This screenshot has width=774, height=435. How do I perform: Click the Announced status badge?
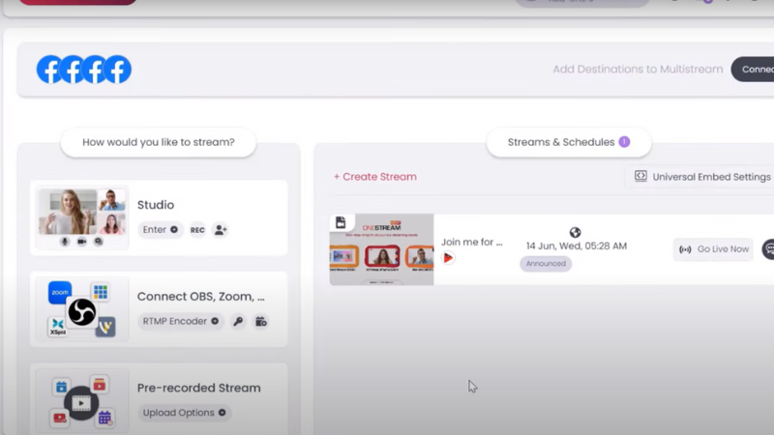546,263
